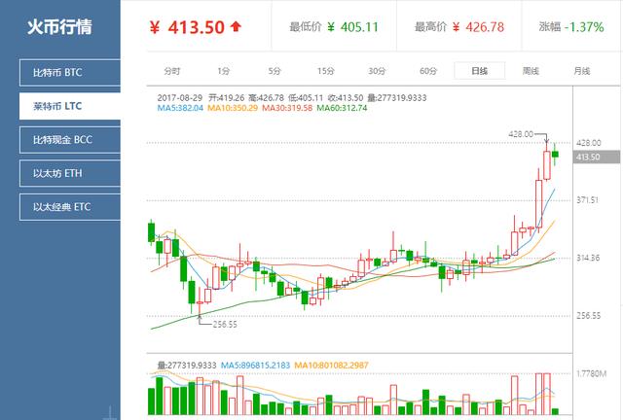The height and width of the screenshot is (420, 623).
Task: Select the 5分 chart interval
Action: [x=275, y=71]
